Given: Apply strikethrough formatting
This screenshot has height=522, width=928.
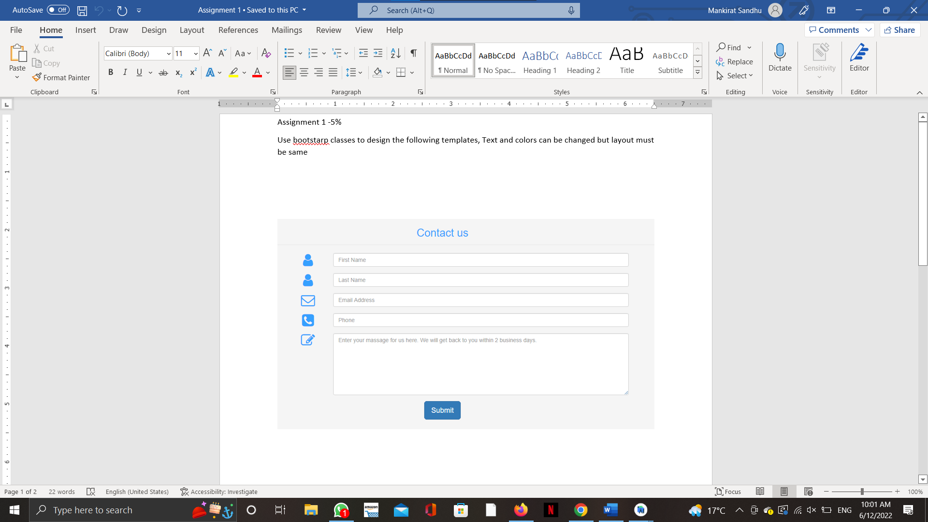Looking at the screenshot, I should tap(163, 72).
